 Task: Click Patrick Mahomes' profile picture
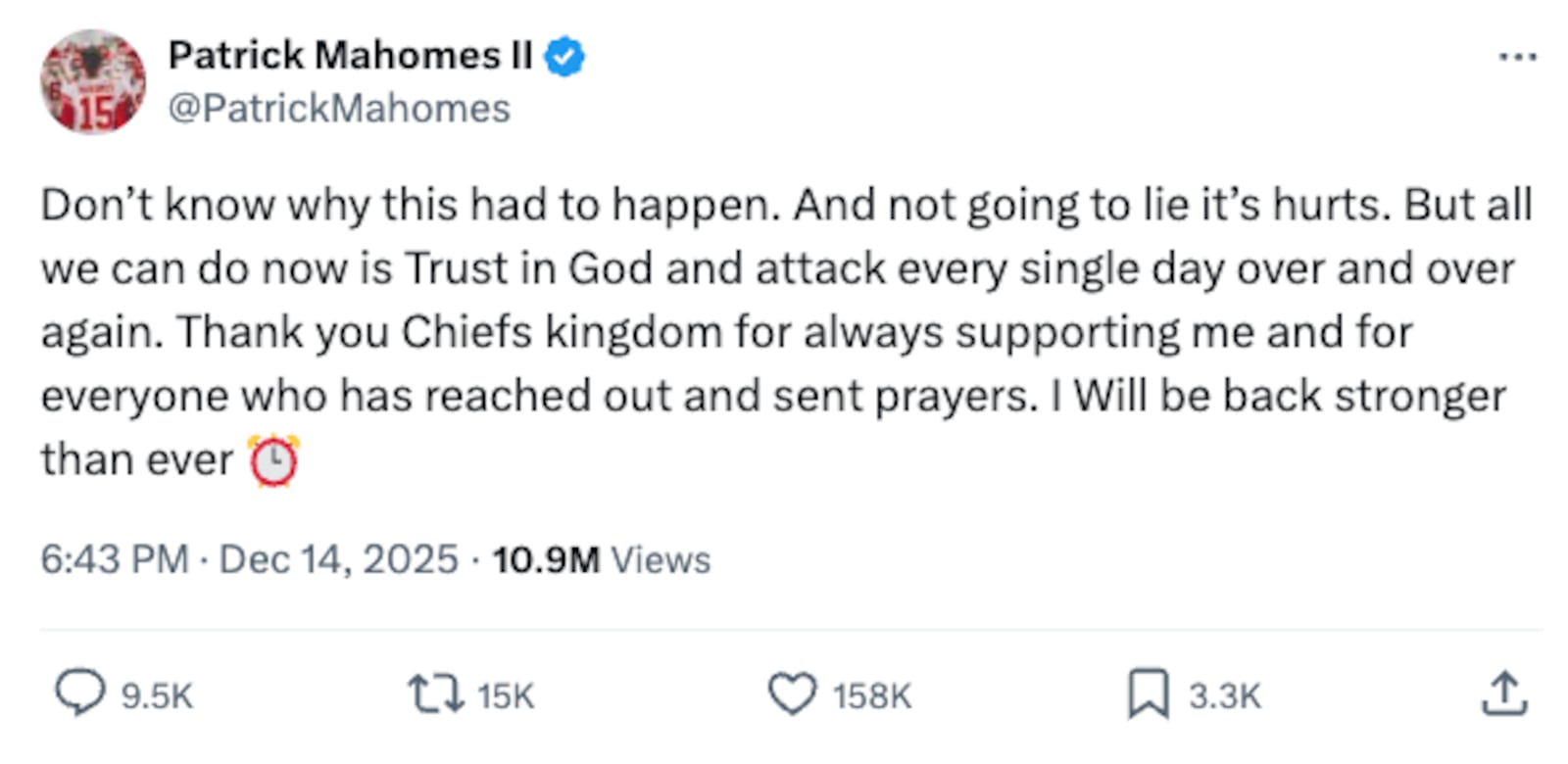[x=86, y=78]
